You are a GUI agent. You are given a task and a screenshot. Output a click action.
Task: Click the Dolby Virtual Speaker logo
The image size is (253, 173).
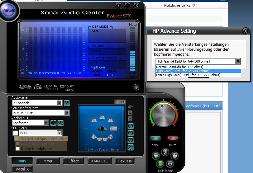(x=67, y=88)
